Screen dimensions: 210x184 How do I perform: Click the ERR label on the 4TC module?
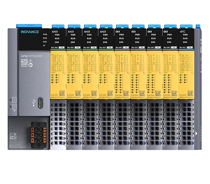185,42
